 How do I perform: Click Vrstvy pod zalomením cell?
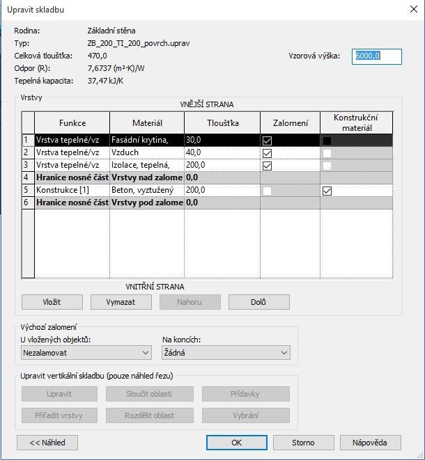[x=147, y=203]
